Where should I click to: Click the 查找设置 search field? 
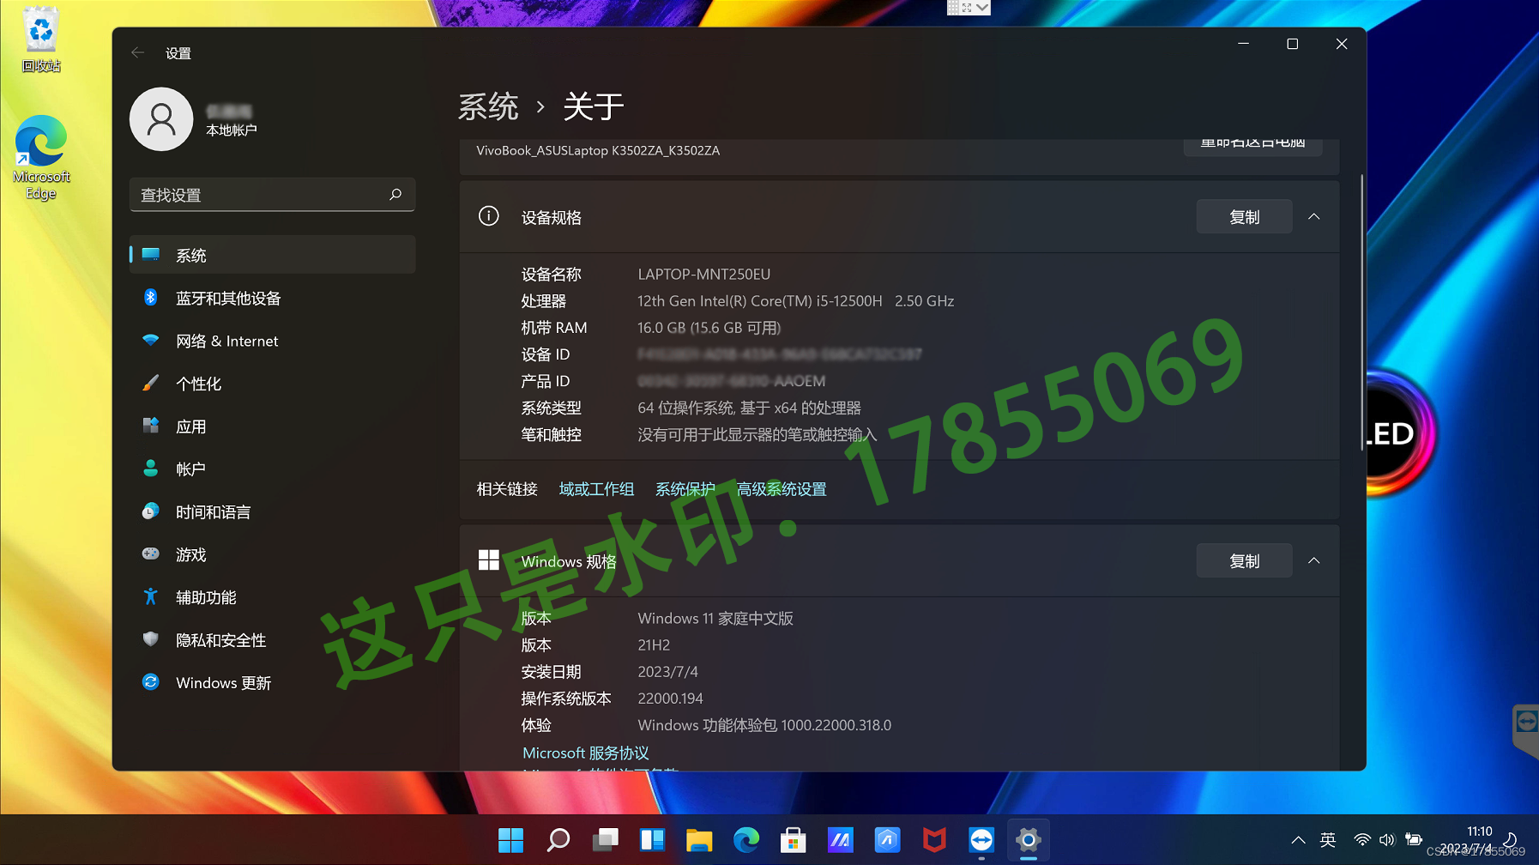pyautogui.click(x=272, y=195)
